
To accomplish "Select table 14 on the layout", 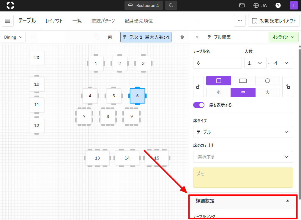I will 127,158.
